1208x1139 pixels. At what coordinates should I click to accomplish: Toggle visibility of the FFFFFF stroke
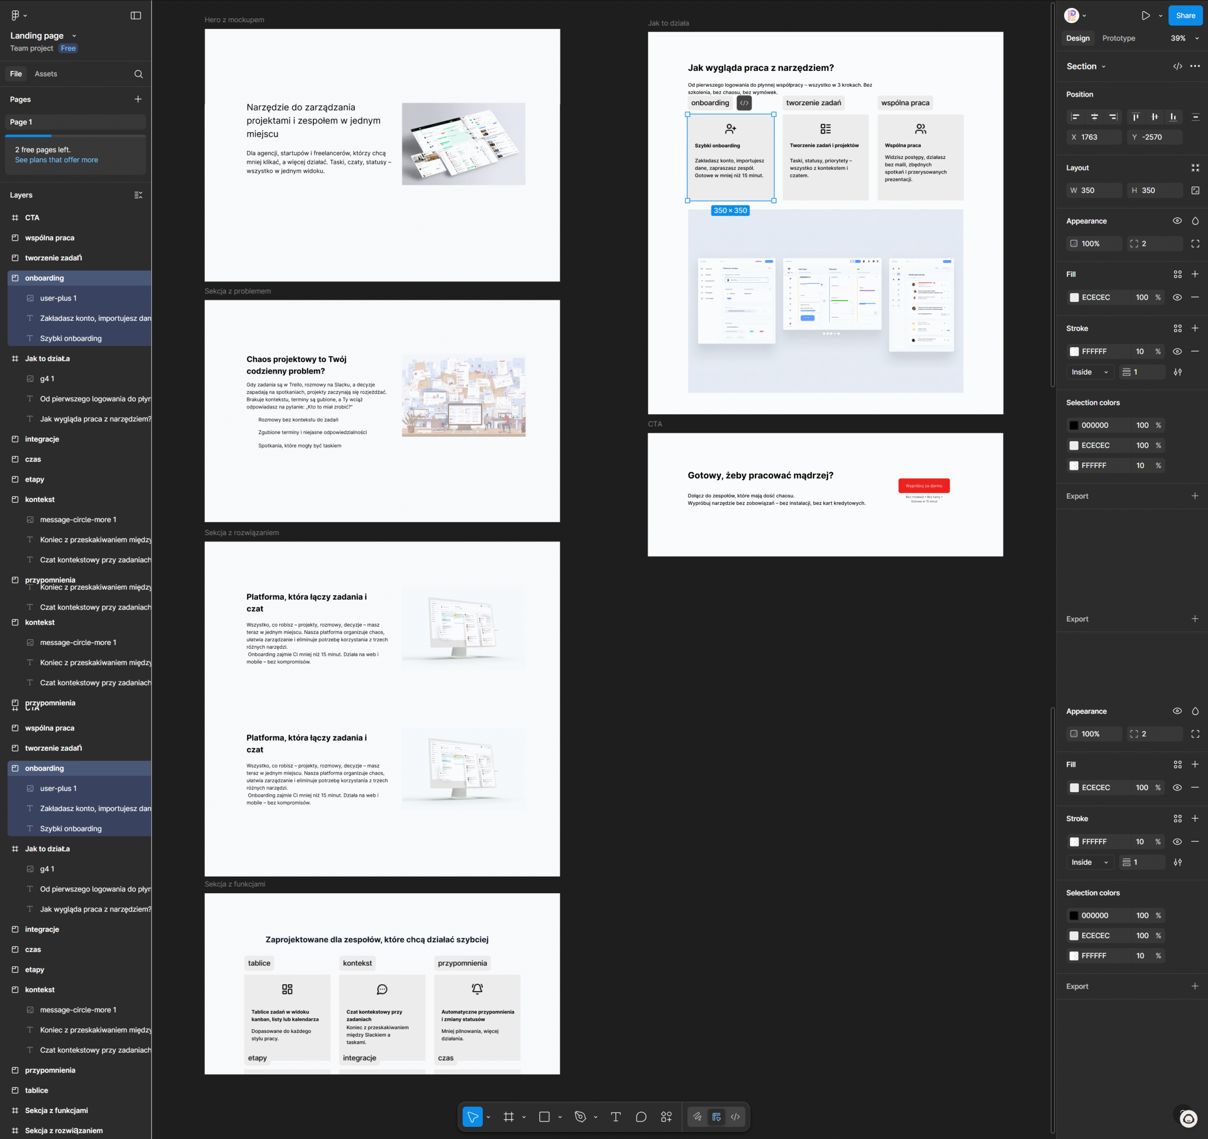tap(1177, 351)
